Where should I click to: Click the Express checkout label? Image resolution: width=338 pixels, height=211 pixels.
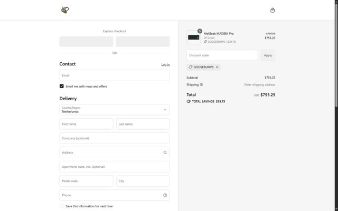click(x=115, y=31)
